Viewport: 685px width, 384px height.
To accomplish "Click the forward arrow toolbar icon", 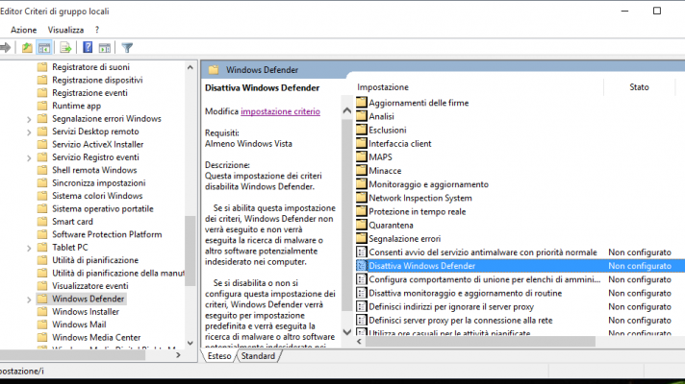I will coord(5,47).
